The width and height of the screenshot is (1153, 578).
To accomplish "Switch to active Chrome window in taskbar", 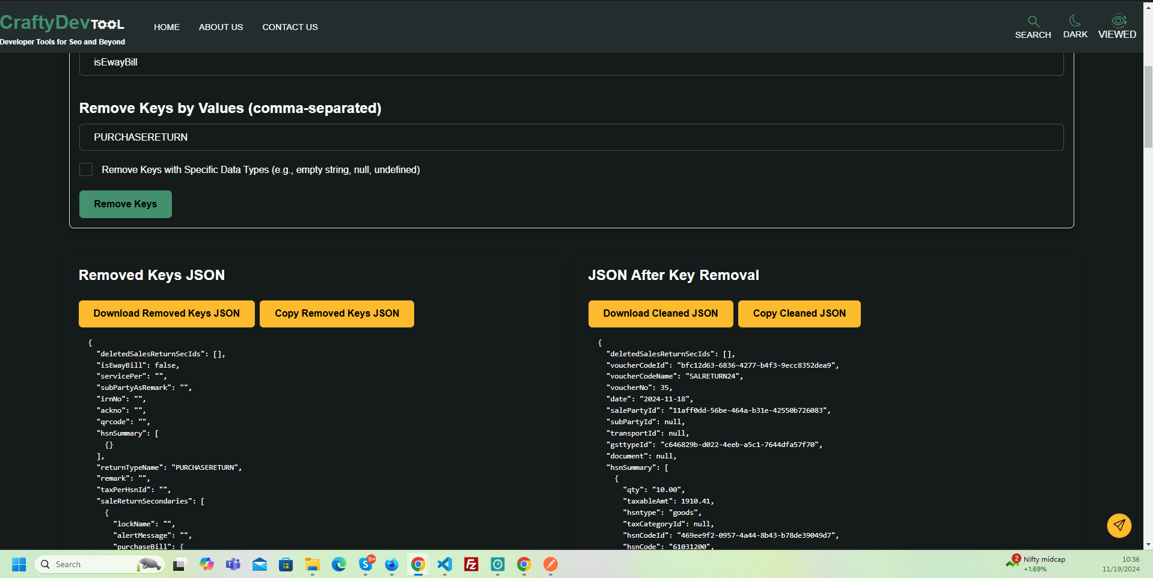I will 418,564.
